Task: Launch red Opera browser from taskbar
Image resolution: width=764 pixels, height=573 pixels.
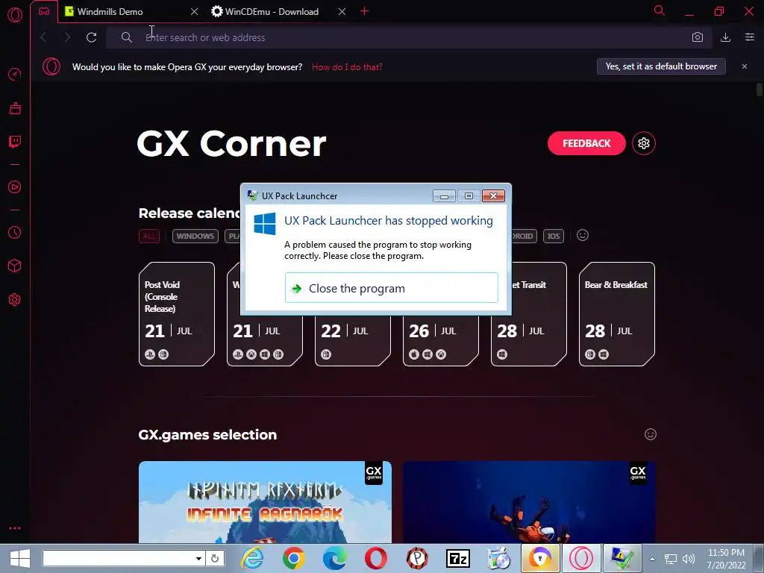Action: [x=376, y=558]
